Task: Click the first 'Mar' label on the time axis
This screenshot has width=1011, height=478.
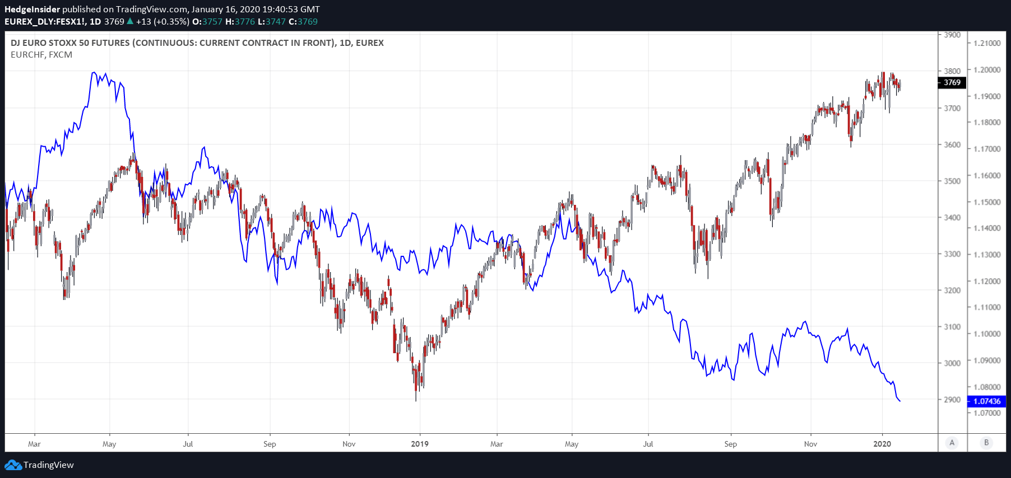Action: tap(34, 444)
